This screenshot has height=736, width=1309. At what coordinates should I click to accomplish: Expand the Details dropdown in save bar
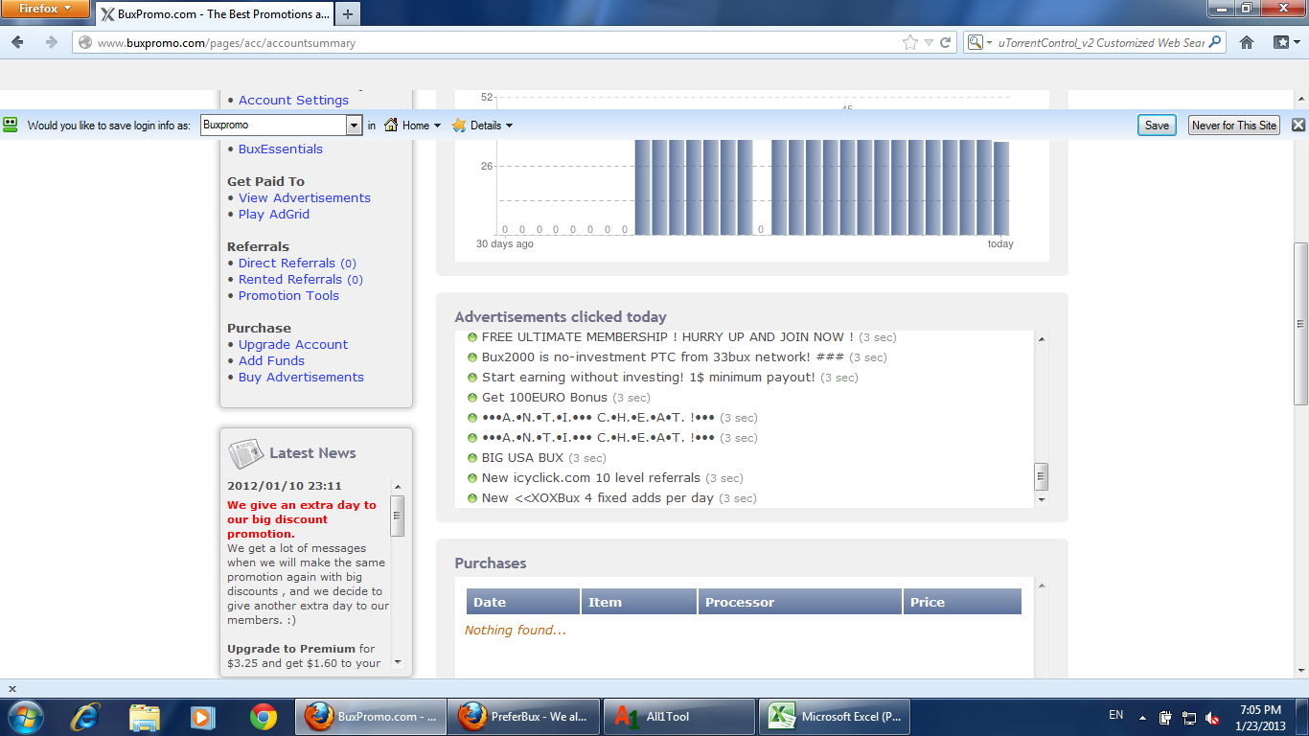[x=509, y=126]
